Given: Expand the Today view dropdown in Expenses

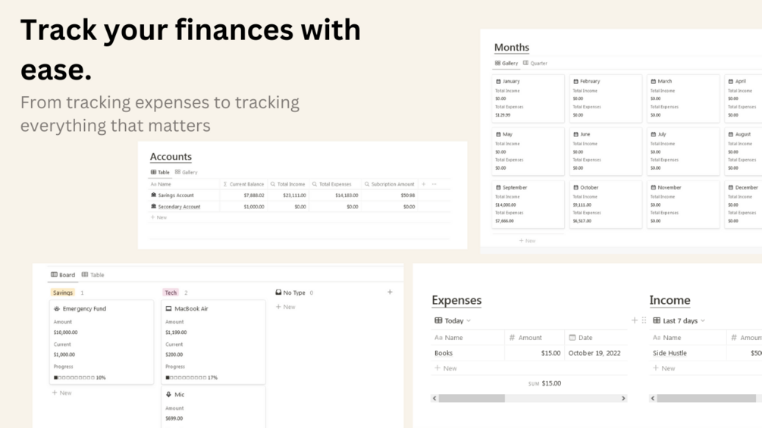Looking at the screenshot, I should coord(469,321).
